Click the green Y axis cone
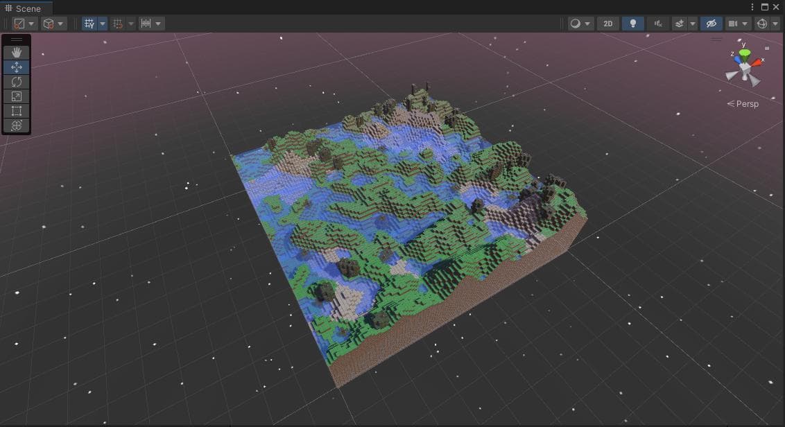The image size is (785, 427). pyautogui.click(x=745, y=53)
